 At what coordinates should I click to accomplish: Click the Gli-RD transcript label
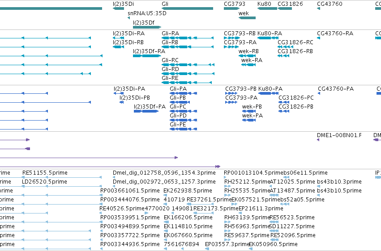(170, 69)
